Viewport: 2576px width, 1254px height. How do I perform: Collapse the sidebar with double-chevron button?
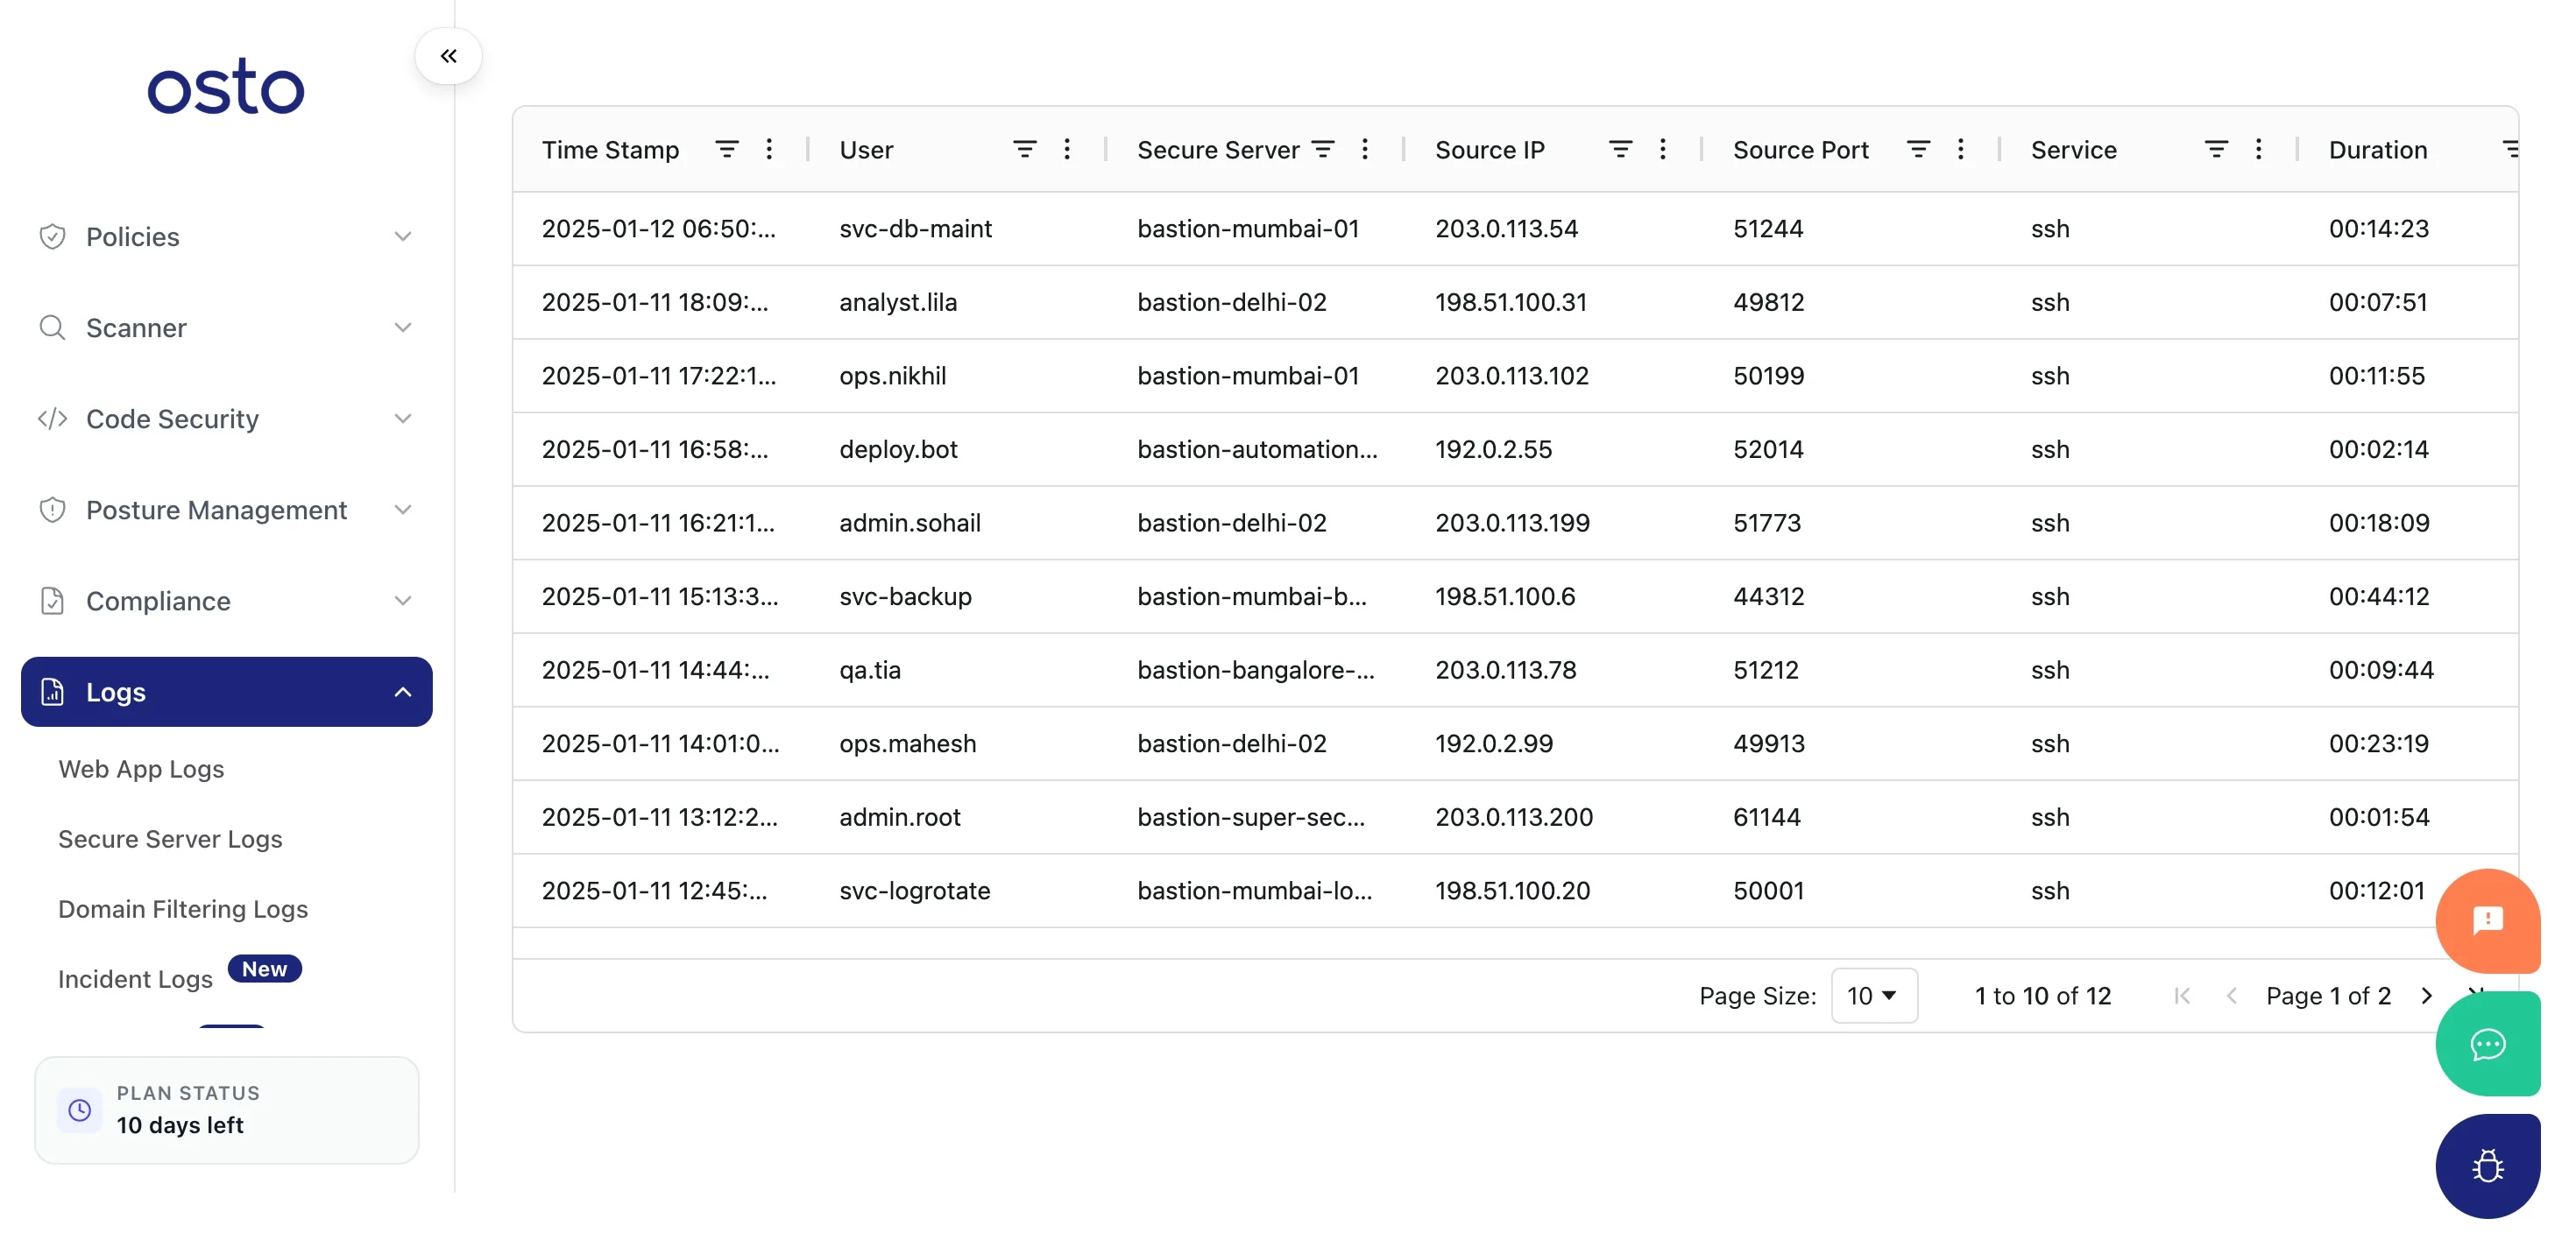(448, 56)
